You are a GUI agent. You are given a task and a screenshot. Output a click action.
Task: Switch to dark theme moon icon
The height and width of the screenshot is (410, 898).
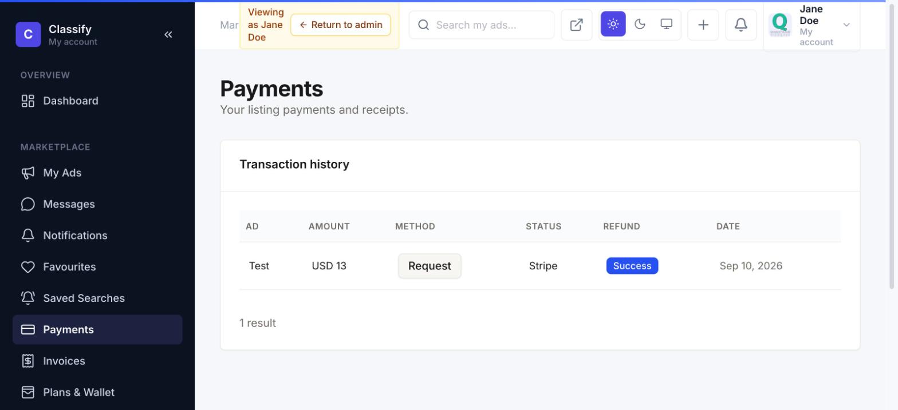(x=640, y=24)
